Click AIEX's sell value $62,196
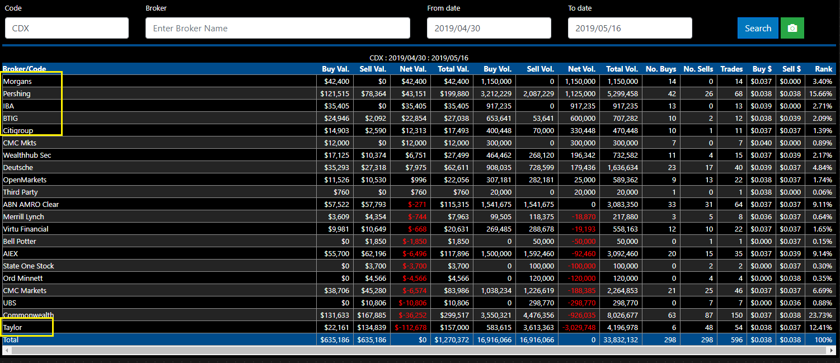Viewport: 840px width, 363px height. [374, 253]
